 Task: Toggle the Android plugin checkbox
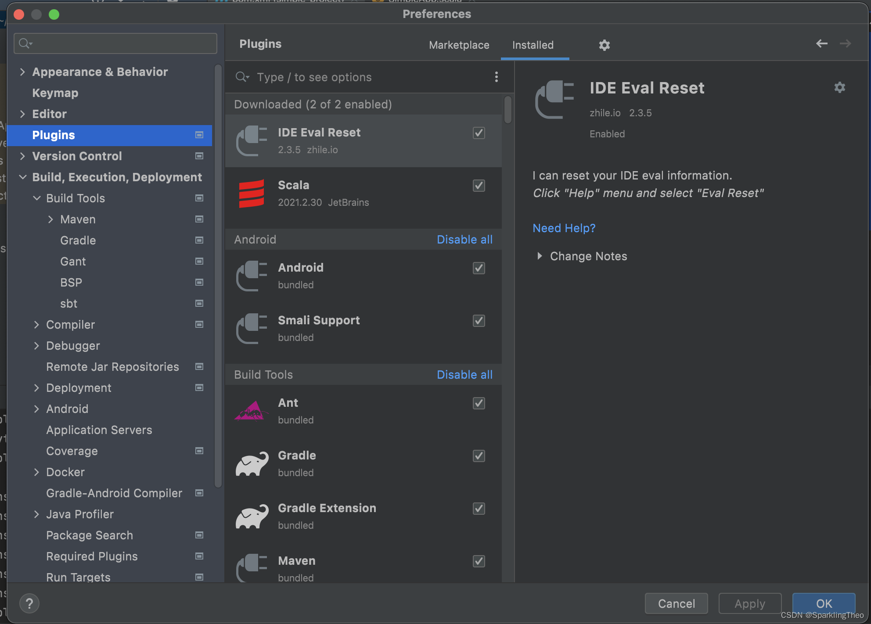pos(479,268)
